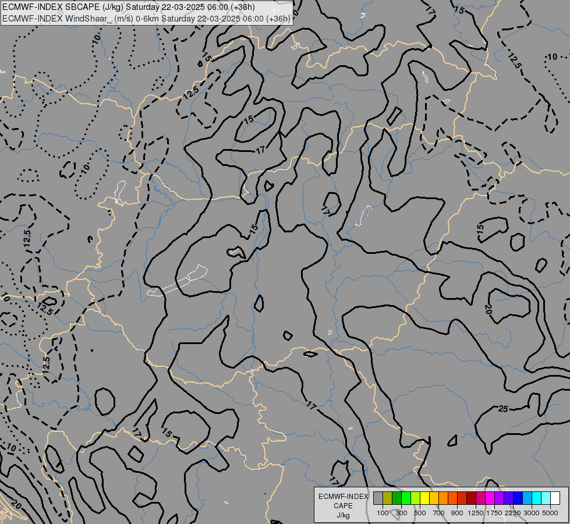
Task: Pick the lime yellow-green legend swatch
Action: click(x=416, y=498)
